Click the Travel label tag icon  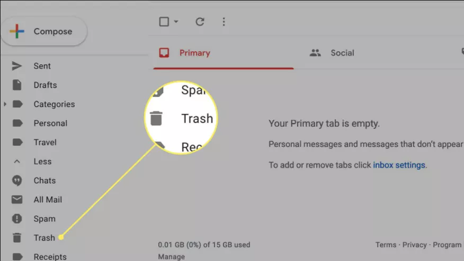(x=17, y=142)
